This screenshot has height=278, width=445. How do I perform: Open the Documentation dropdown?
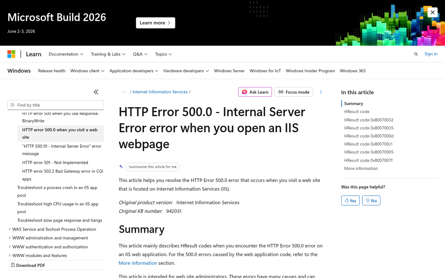pos(66,54)
